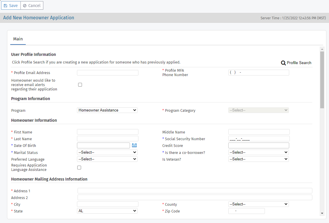Expand the Marital Status dropdown
The height and width of the screenshot is (223, 329).
click(107, 152)
